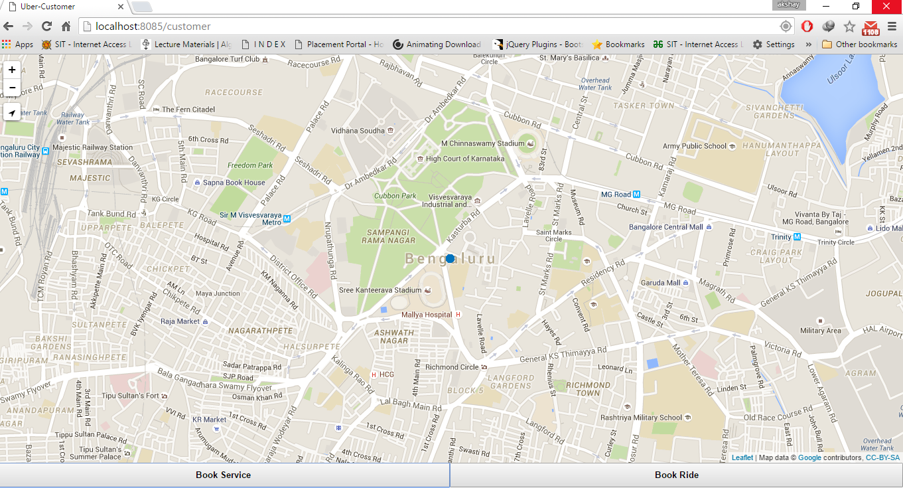Open the I N D E X bookmark
903x488 pixels.
coord(263,44)
